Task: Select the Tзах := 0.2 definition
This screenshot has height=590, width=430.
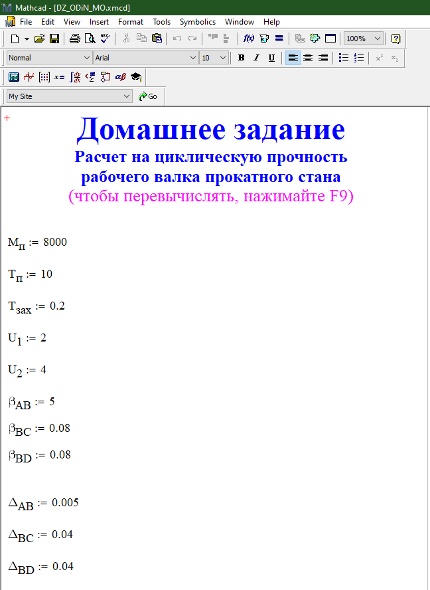Action: (x=36, y=307)
